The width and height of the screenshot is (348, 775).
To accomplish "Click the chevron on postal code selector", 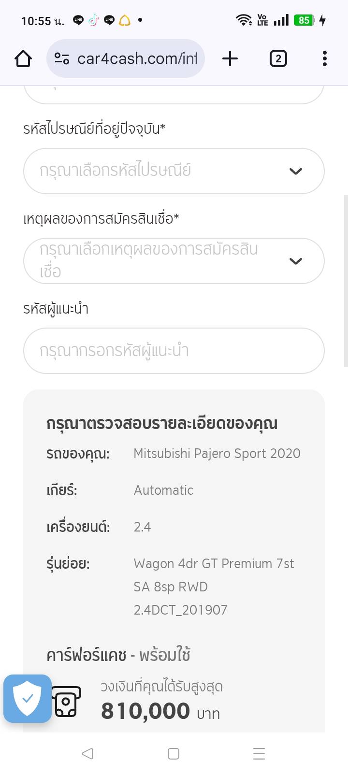I will coord(295,171).
